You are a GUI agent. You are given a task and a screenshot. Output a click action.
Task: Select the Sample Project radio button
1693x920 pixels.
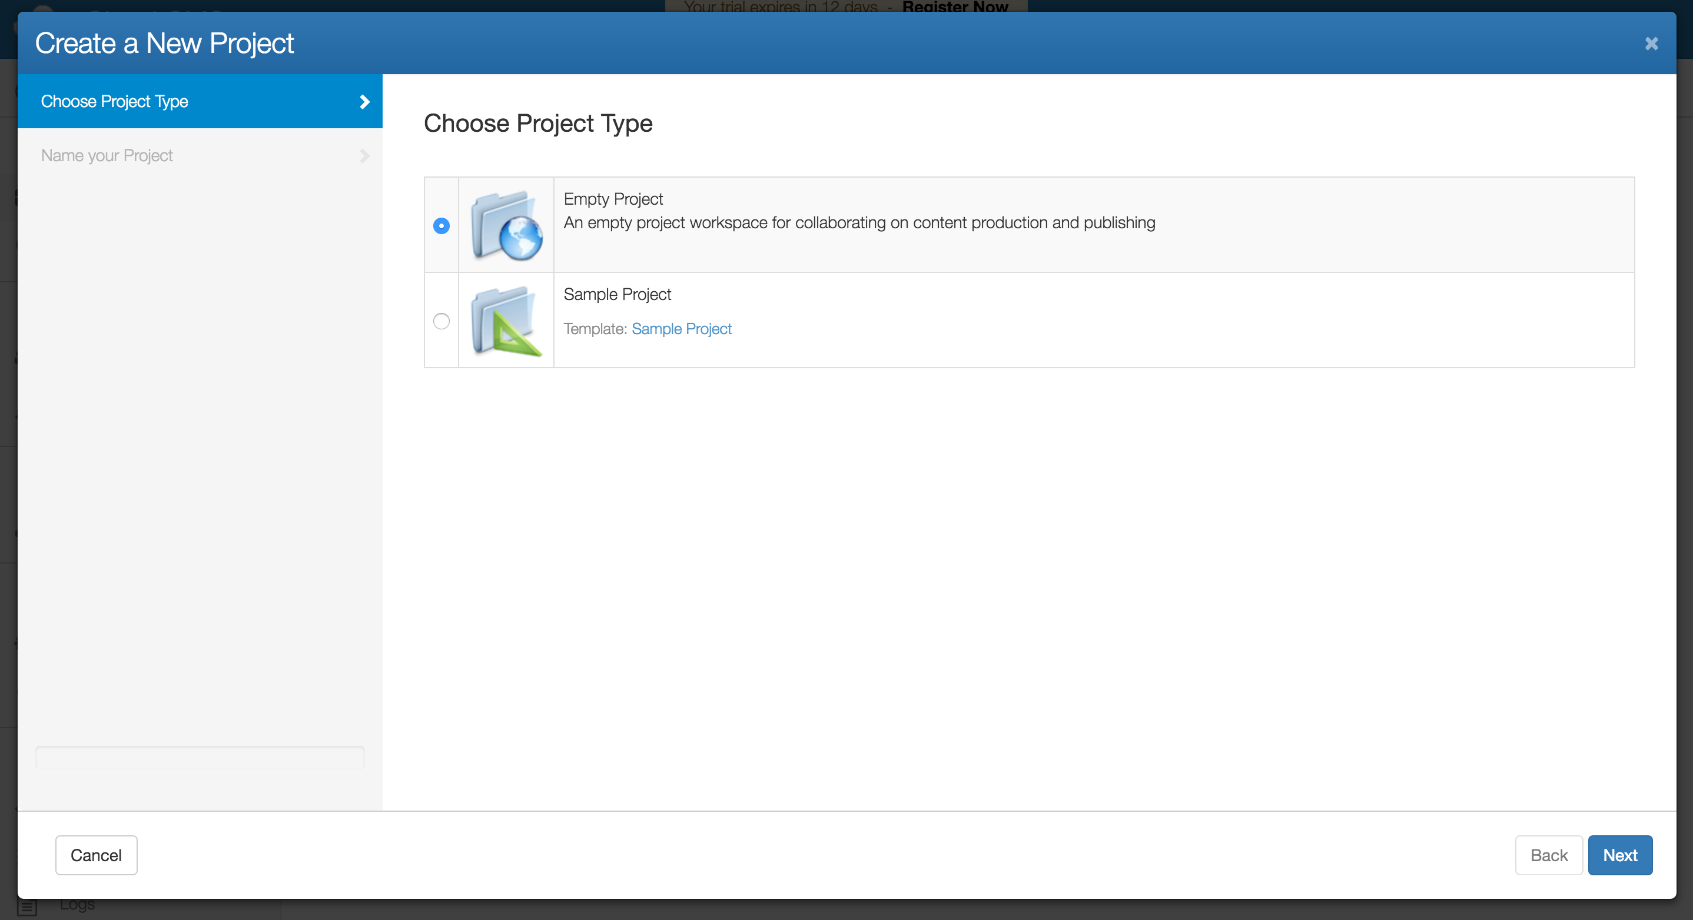441,321
